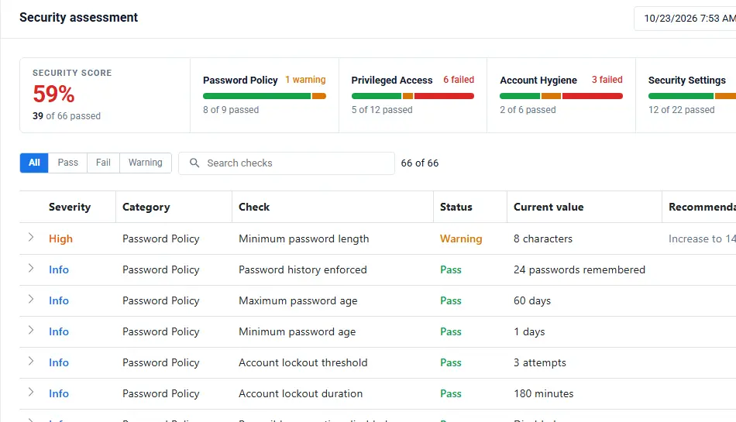
Task: Click '5 of 12 passed' text
Action: tap(382, 110)
